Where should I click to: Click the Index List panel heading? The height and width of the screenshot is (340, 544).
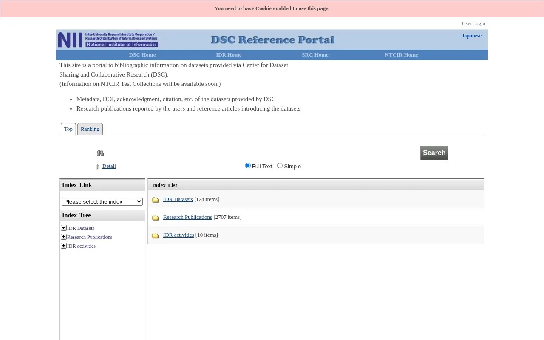coord(164,185)
